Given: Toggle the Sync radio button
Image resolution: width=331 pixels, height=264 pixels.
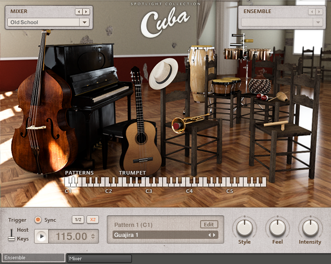Looking at the screenshot, I should pos(38,220).
